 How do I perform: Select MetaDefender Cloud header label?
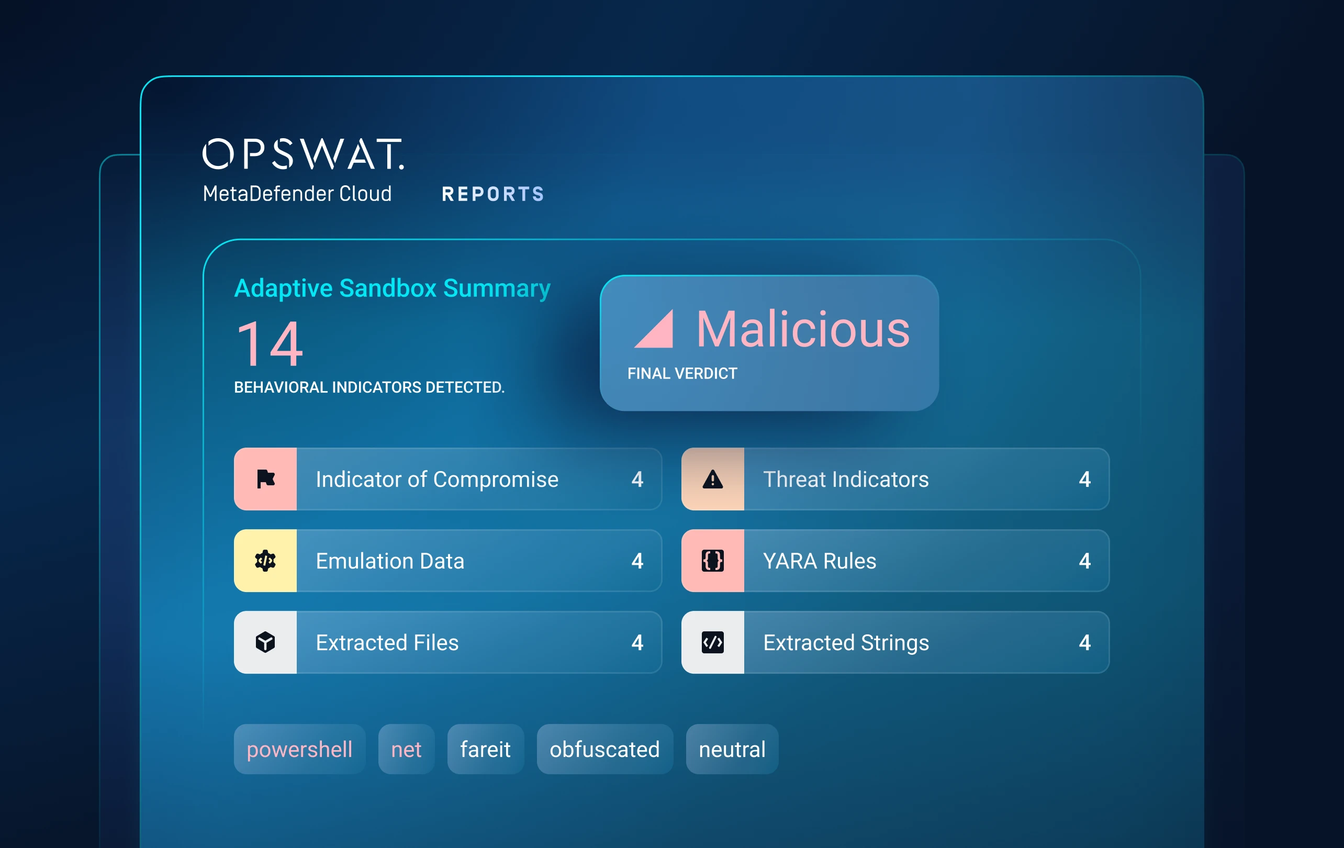click(x=297, y=194)
